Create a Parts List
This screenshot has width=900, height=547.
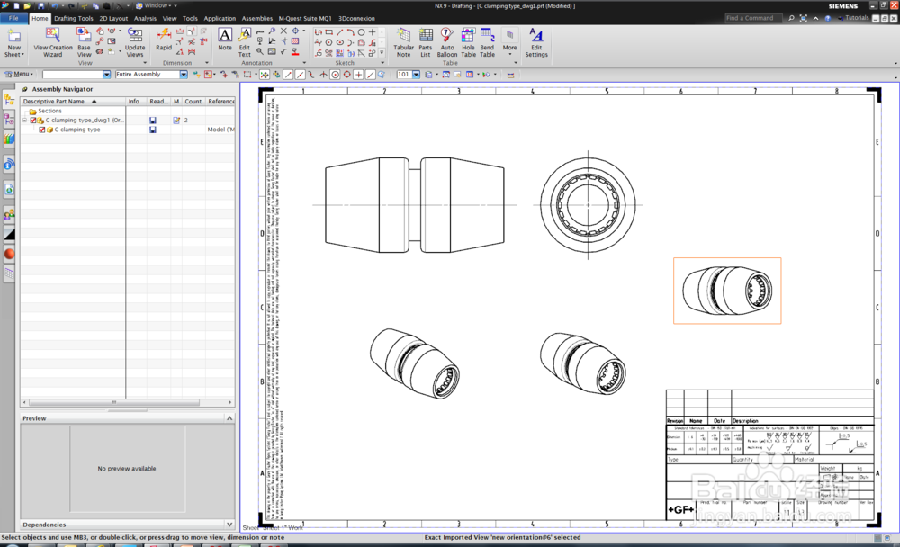coord(426,42)
